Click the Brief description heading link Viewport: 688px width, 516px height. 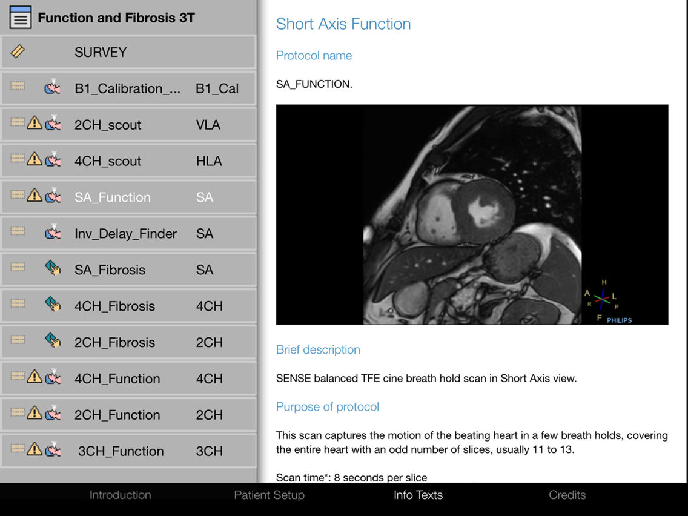(318, 349)
